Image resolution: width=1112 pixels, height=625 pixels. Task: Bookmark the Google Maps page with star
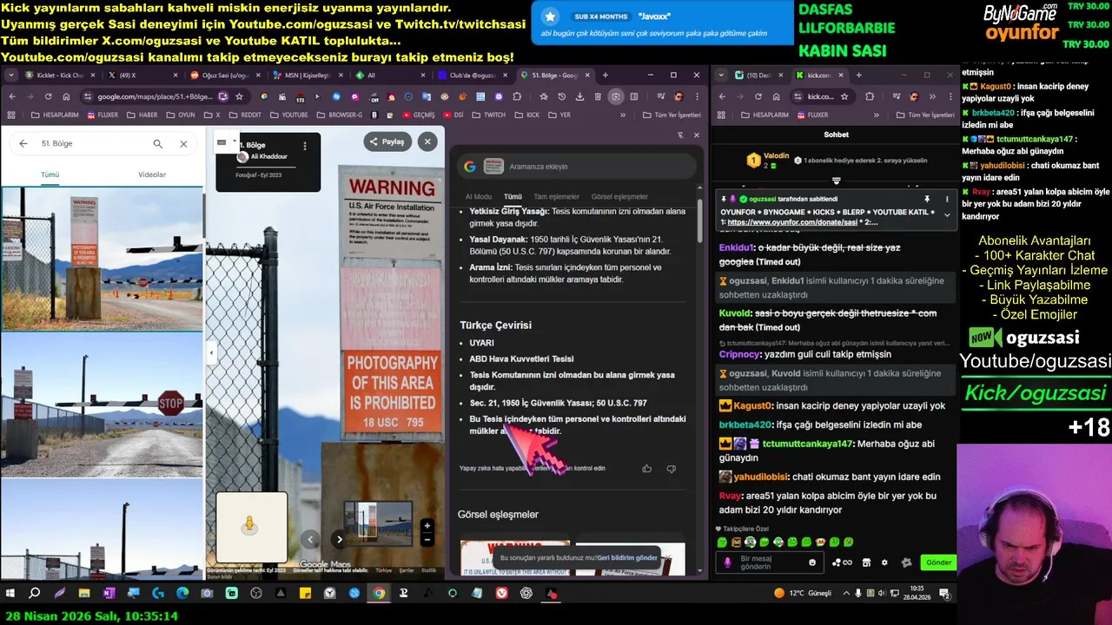coord(239,96)
